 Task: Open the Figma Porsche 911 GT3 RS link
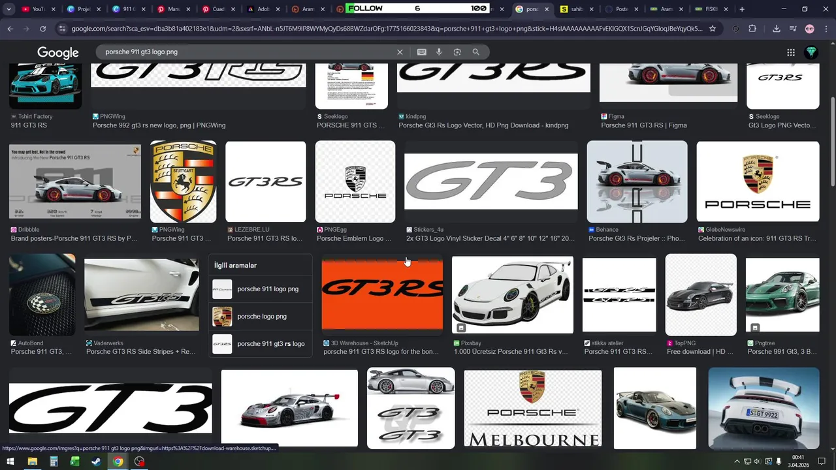coord(644,125)
